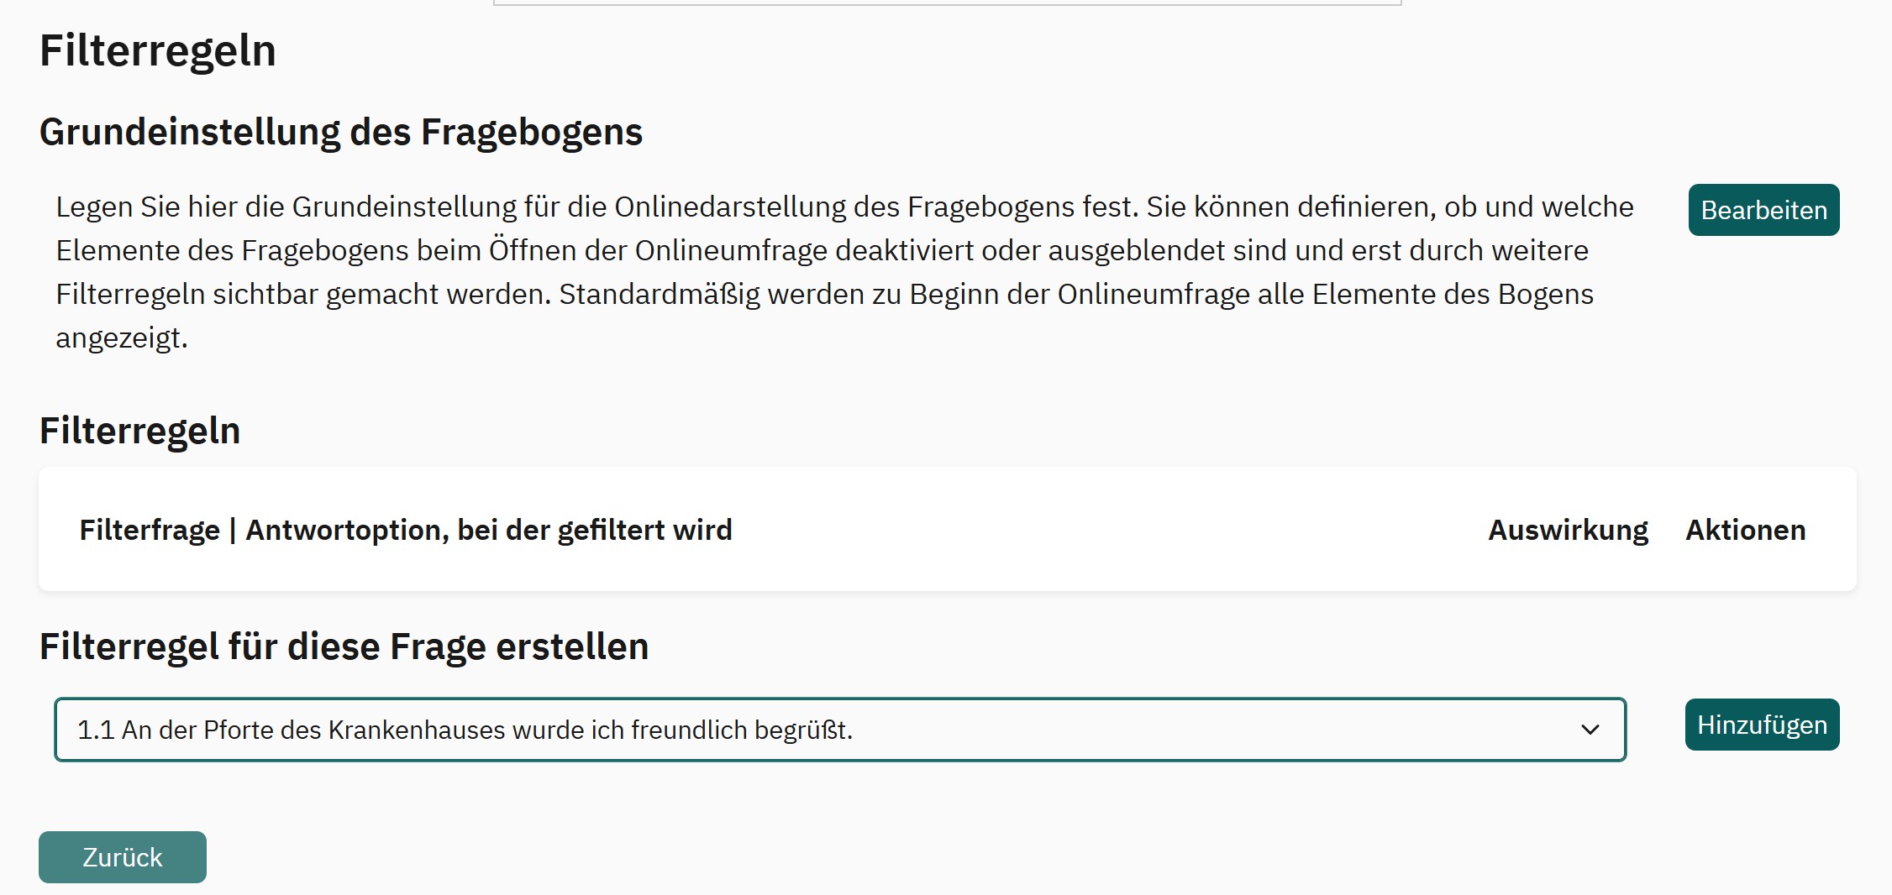Click the 'Filterfrage | Antwortoption' column header
The width and height of the screenshot is (1892, 895).
pyautogui.click(x=405, y=530)
